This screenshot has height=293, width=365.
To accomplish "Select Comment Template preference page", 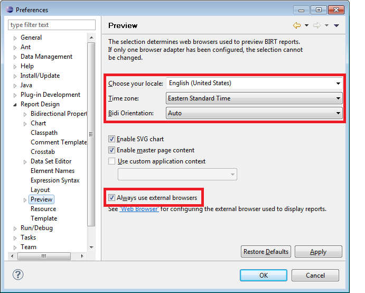I will pos(59,142).
